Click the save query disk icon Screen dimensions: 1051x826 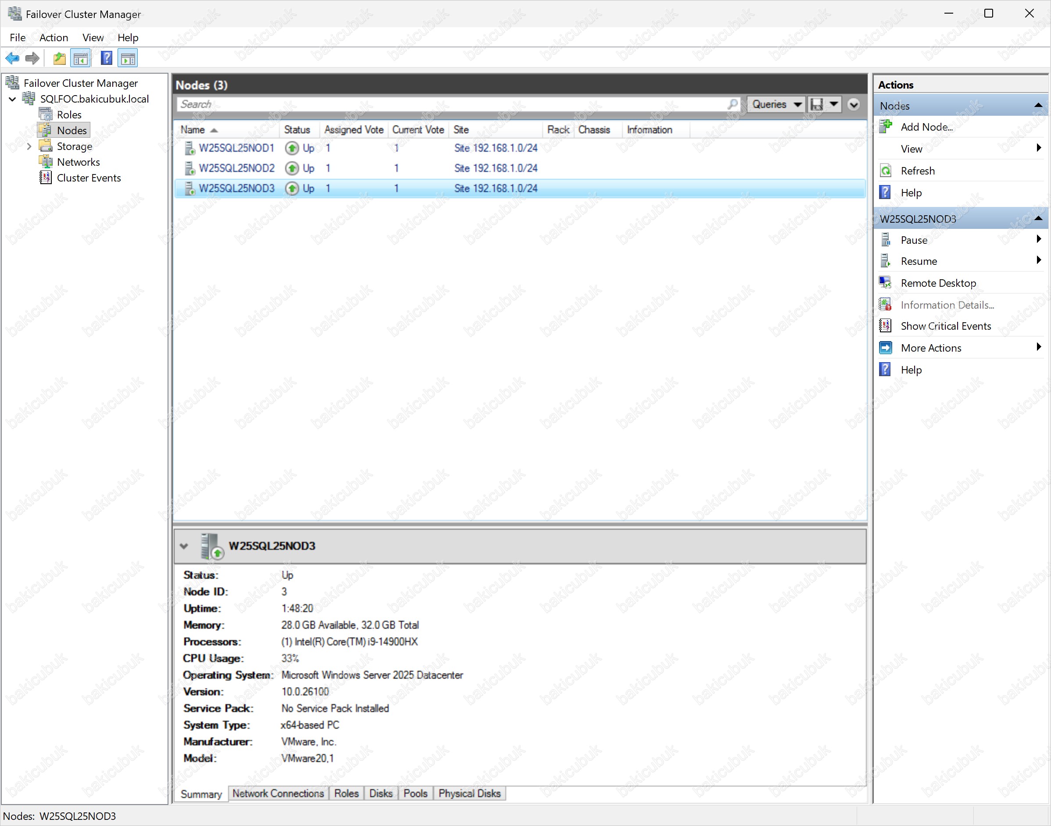(817, 104)
